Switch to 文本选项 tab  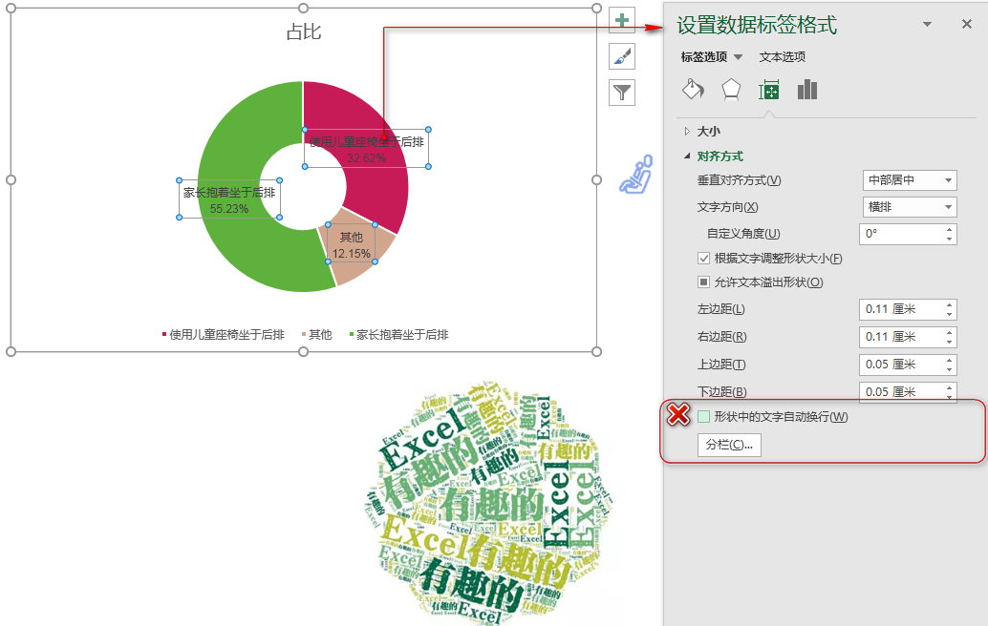(782, 56)
